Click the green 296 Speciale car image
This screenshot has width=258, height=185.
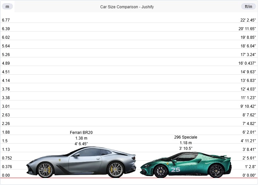point(186,165)
